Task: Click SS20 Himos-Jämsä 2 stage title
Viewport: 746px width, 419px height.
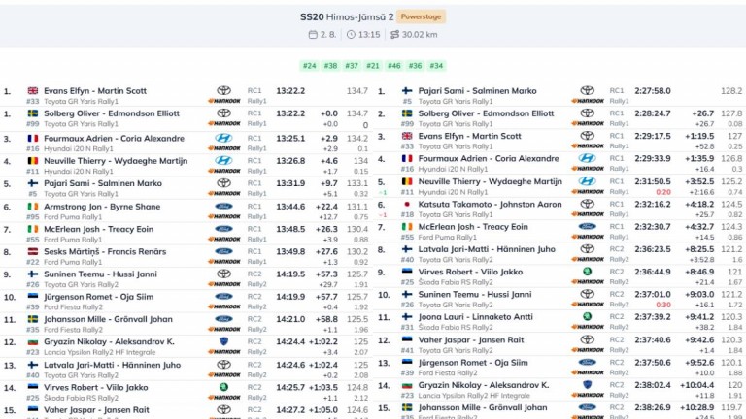Action: pos(347,17)
